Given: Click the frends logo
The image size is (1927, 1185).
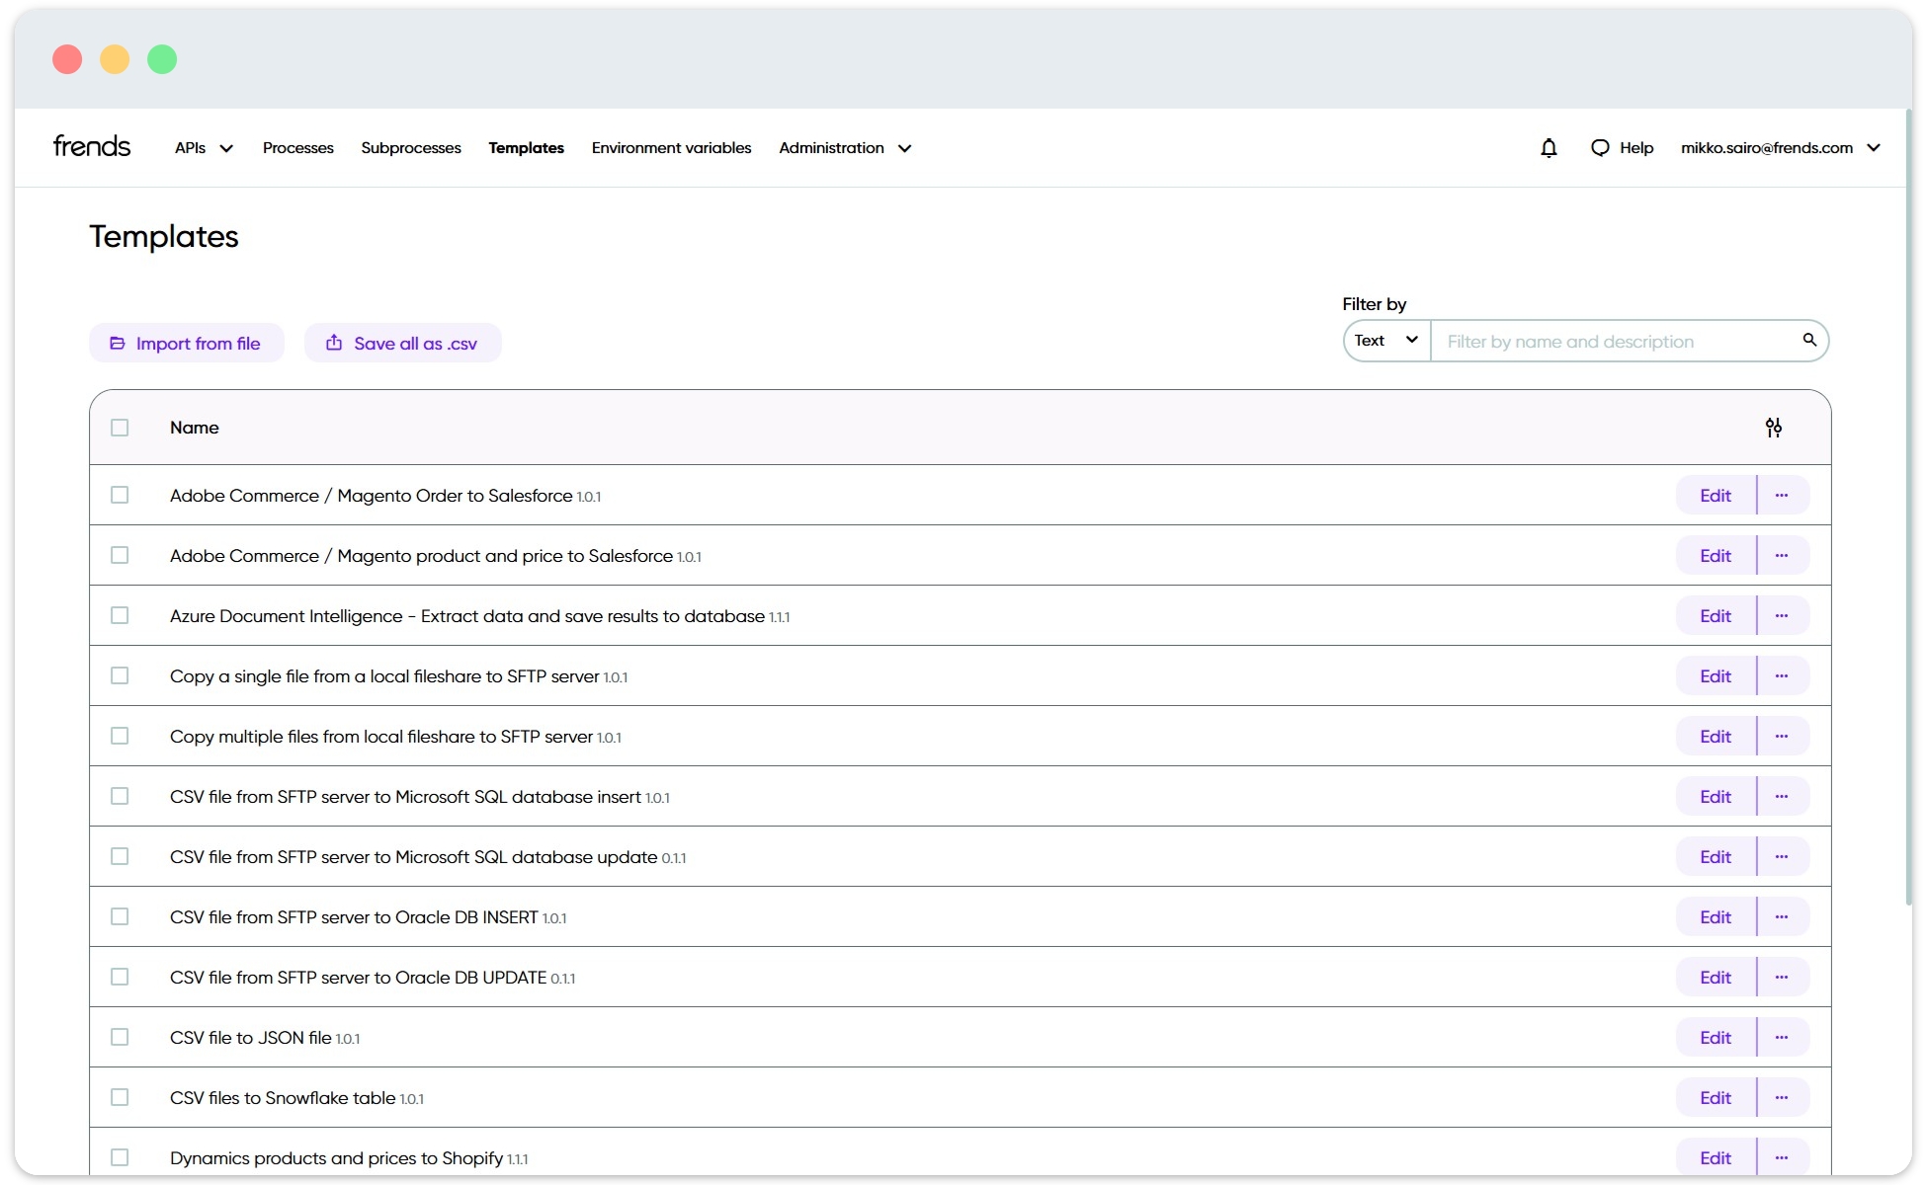Looking at the screenshot, I should coord(92,147).
